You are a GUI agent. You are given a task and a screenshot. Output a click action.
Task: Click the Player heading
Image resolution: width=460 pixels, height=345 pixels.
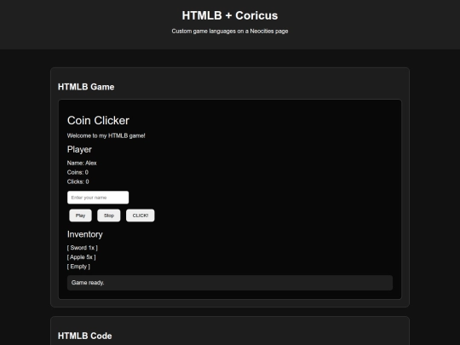tap(79, 149)
